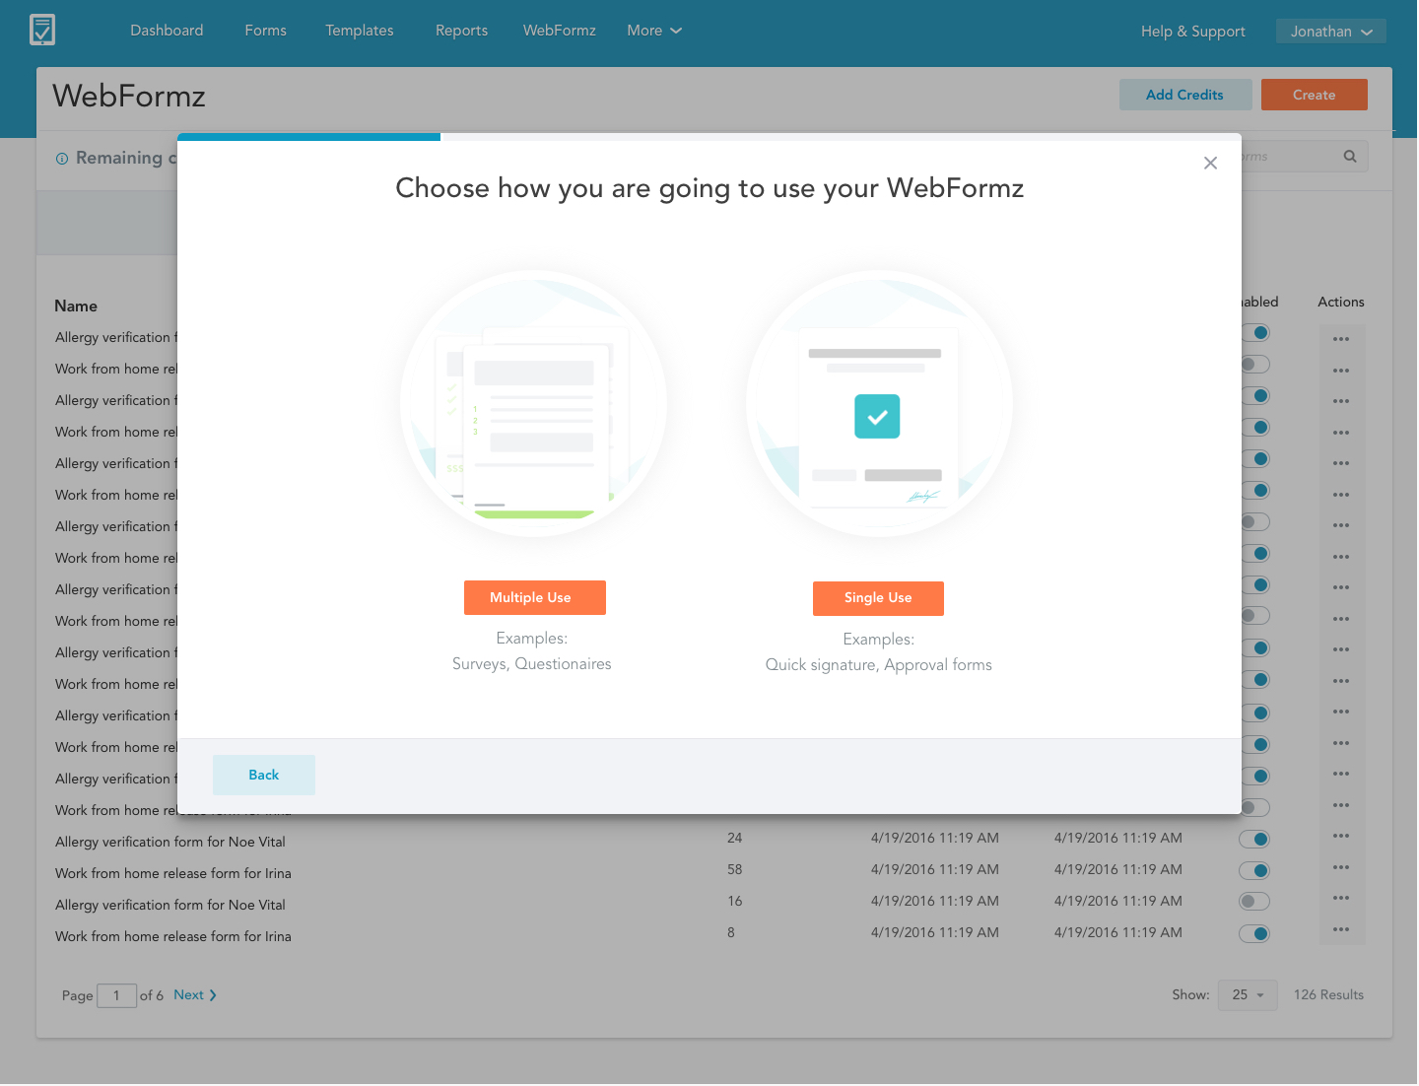This screenshot has height=1086, width=1419.
Task: Click the search magnifier icon
Action: [1349, 157]
